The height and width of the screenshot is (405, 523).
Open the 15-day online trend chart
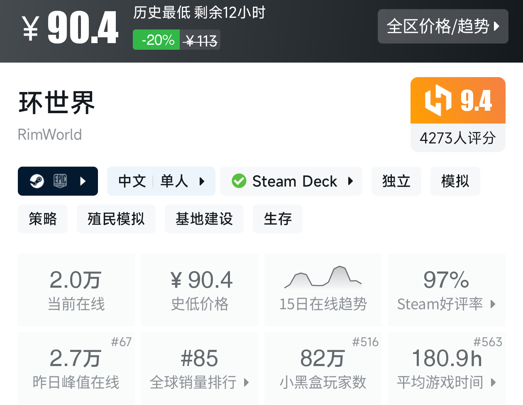pyautogui.click(x=323, y=289)
